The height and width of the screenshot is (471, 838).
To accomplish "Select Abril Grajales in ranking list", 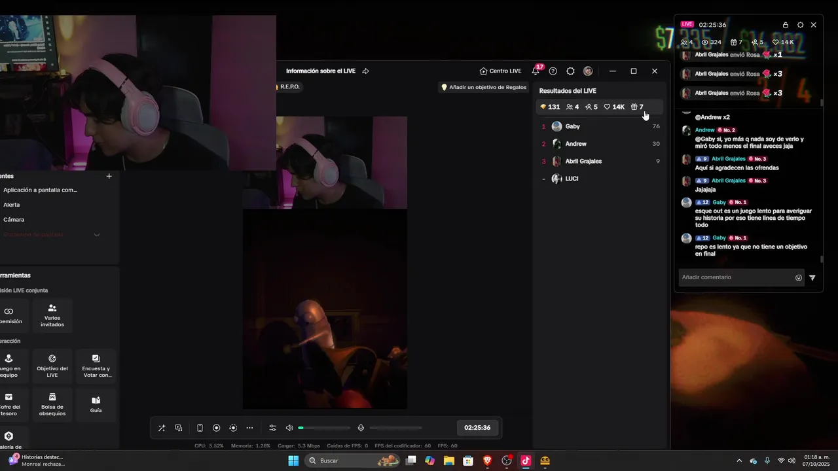I will (600, 161).
